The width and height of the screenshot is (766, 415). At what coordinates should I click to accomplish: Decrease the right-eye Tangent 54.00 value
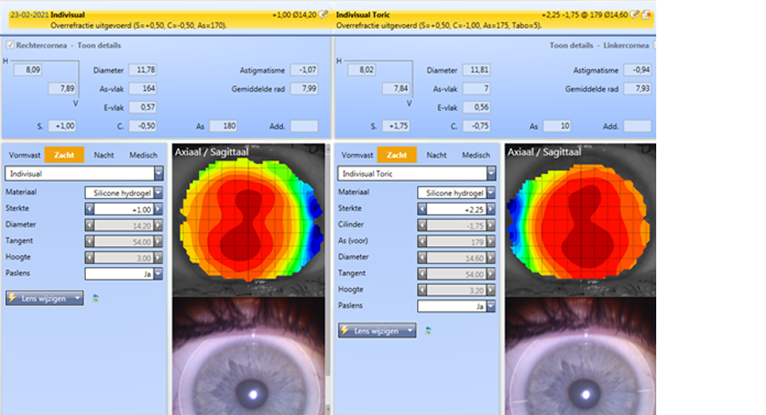pos(90,242)
